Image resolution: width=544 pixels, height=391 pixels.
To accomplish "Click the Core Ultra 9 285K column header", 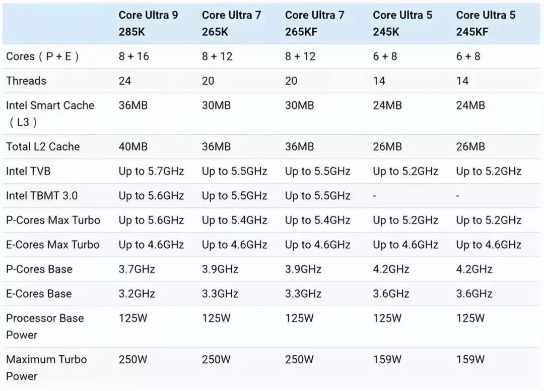I will (148, 23).
